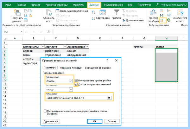190x129 pixels.
Task: Click the cell containing оборудование
Action: pos(78,55)
